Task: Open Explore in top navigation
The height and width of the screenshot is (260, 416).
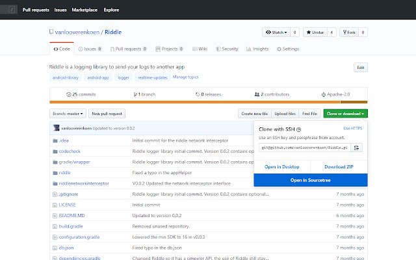Action: coord(111,10)
